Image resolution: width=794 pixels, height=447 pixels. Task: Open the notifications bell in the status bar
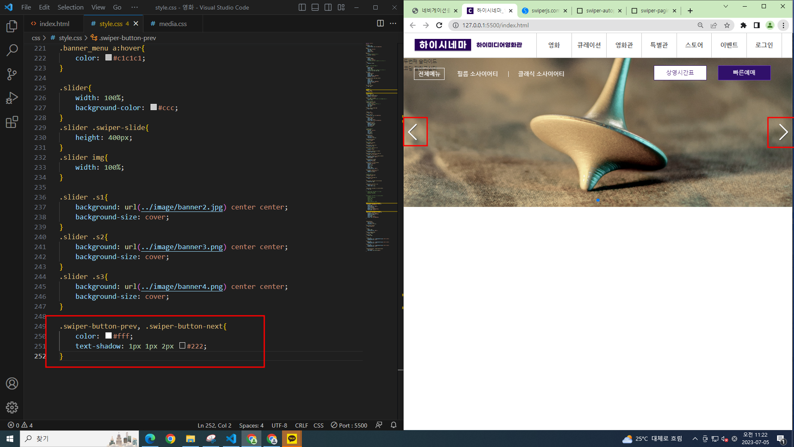coord(393,425)
